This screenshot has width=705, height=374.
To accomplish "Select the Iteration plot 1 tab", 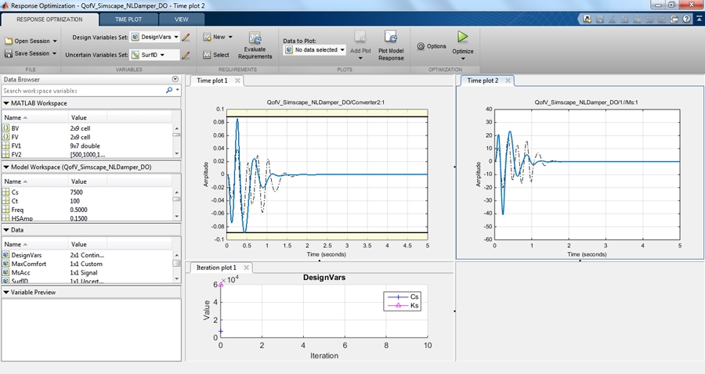I will click(x=215, y=268).
